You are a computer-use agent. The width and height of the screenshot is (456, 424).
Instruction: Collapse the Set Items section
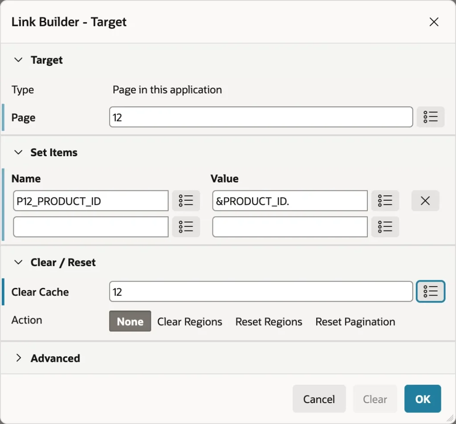[18, 152]
